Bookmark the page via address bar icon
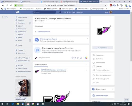 pos(106,5)
